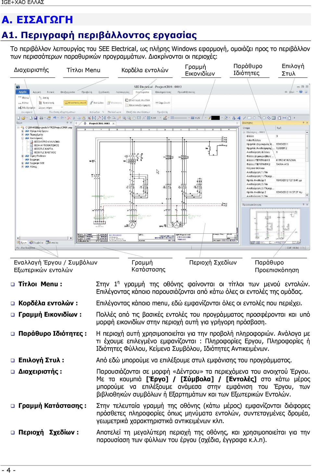Expand the Όψεις Πινάκων tree node
This screenshot has height=473, width=312.
[23, 156]
